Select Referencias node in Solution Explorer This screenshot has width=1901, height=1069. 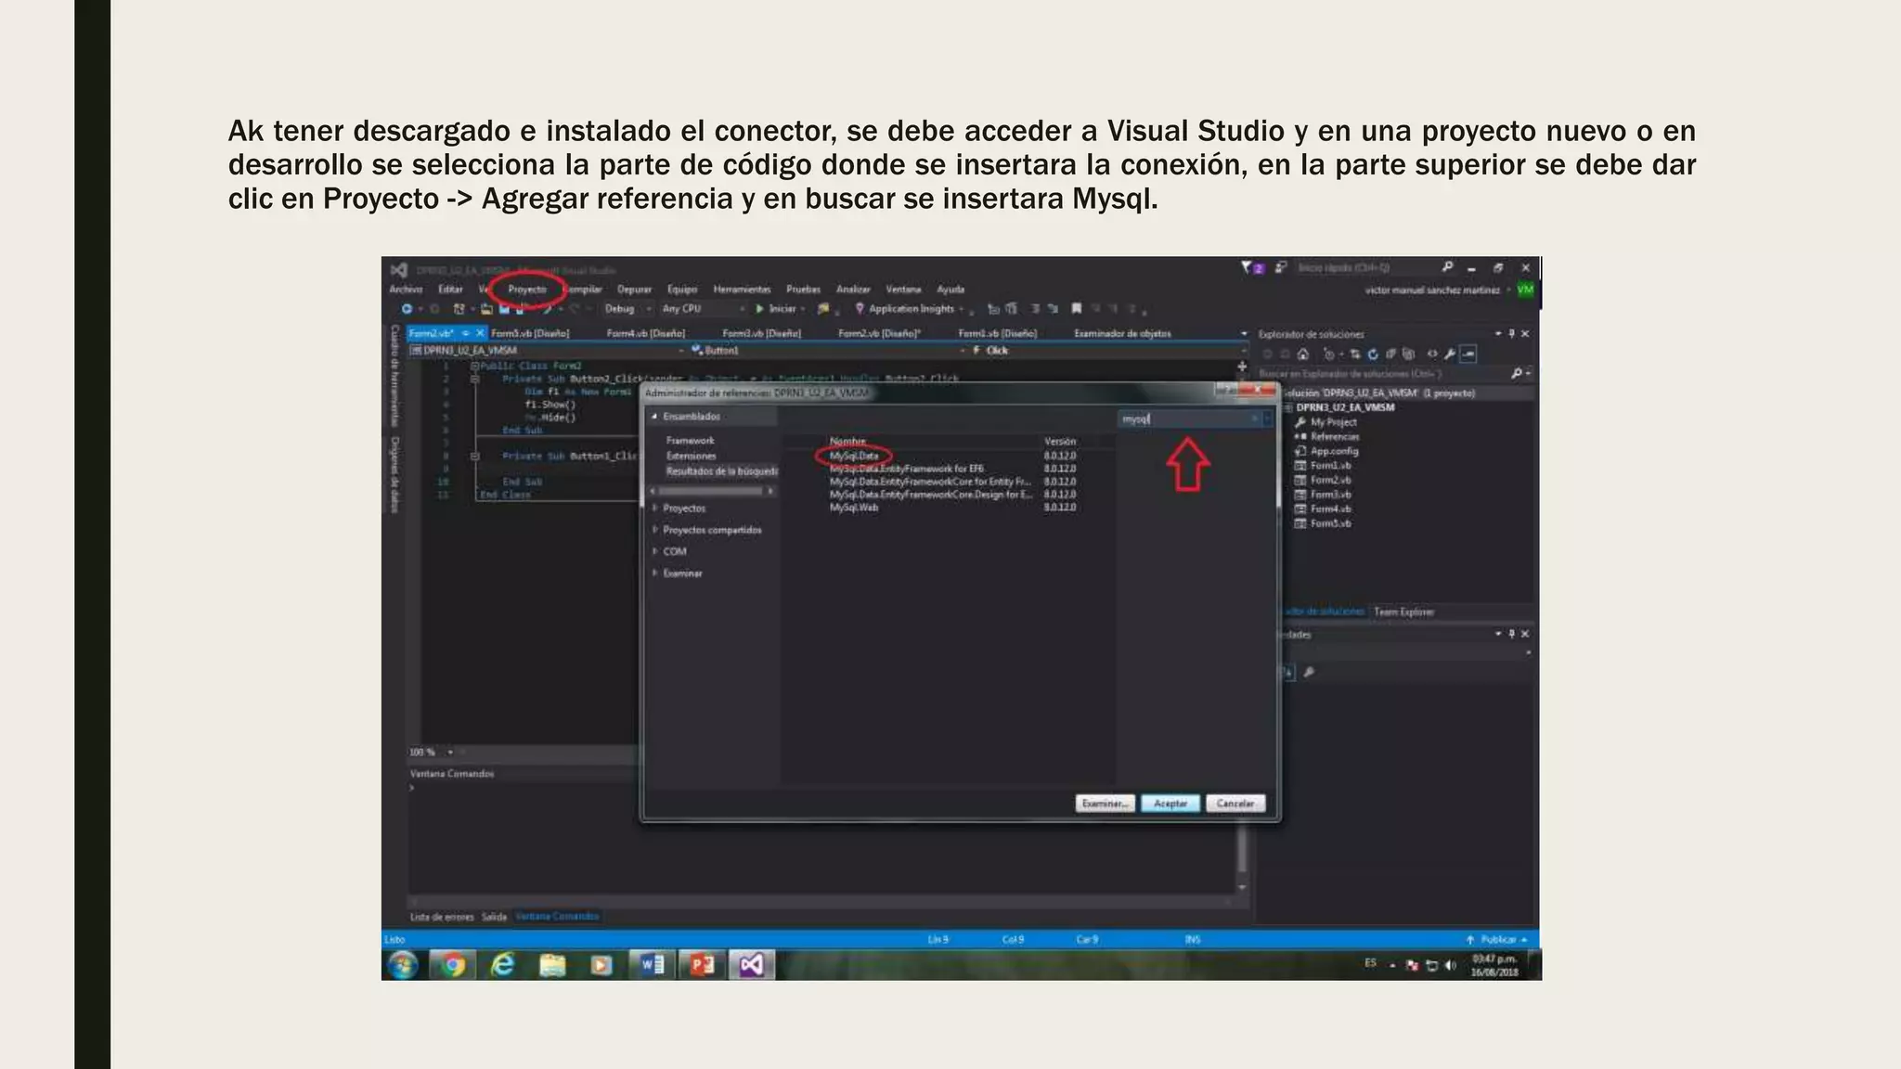point(1335,436)
